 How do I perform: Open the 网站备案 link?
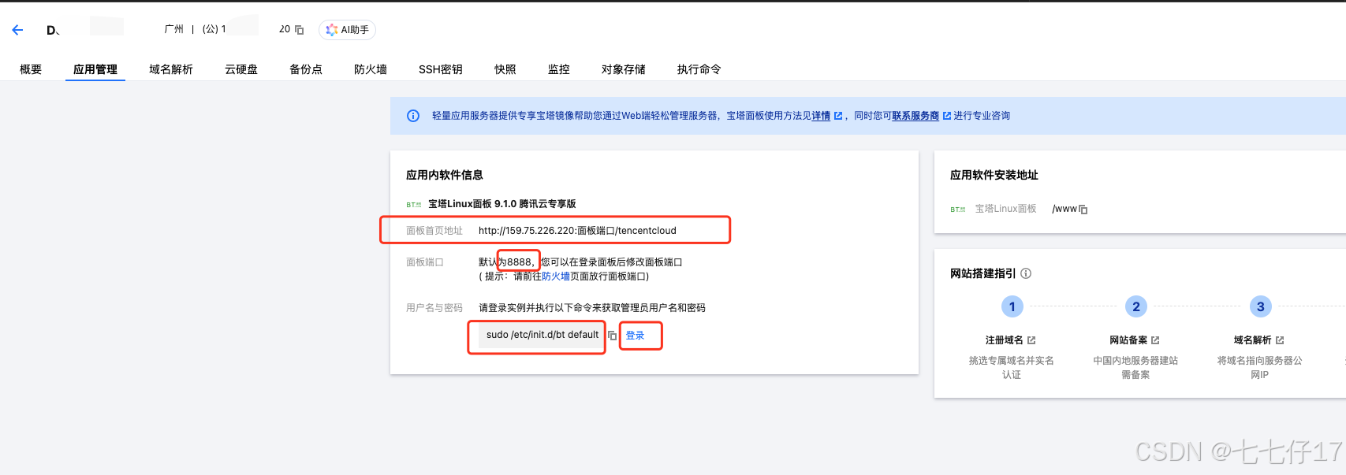coord(1134,340)
